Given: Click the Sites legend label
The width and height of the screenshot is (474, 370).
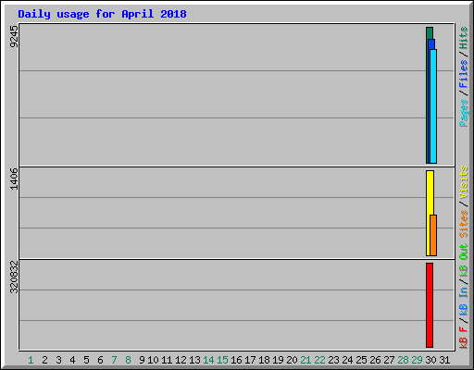Looking at the screenshot, I should coord(464,224).
